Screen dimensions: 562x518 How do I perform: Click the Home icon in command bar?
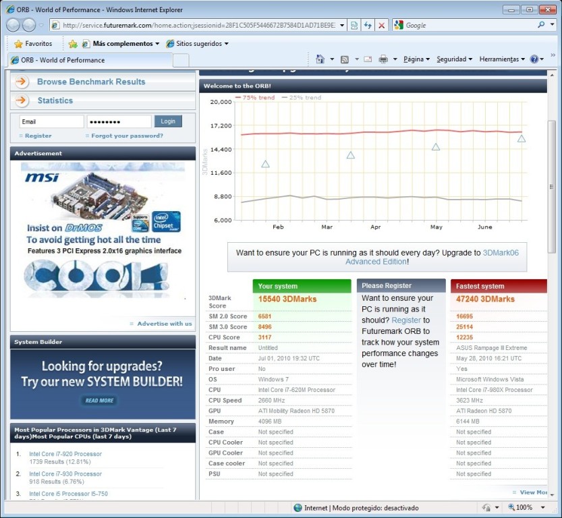(x=320, y=59)
